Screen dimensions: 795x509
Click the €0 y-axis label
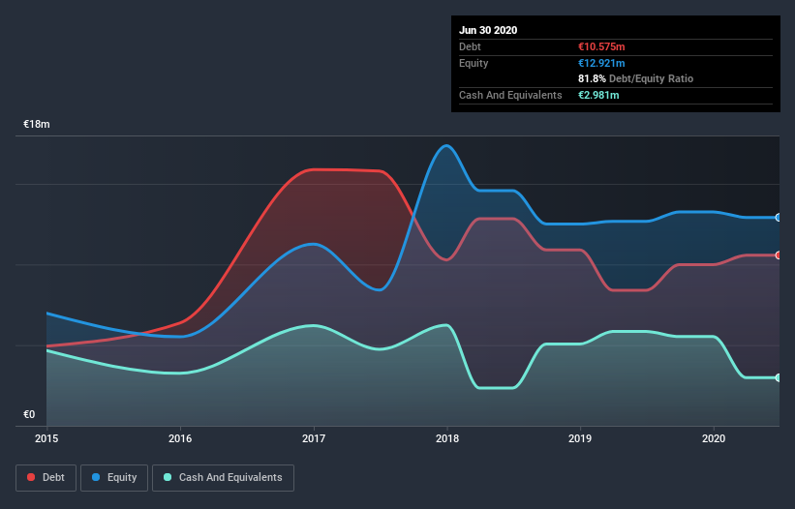[29, 414]
